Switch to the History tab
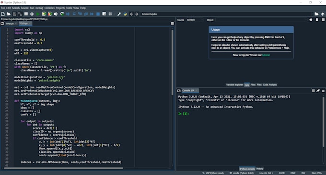This screenshot has height=175, width=326. pyautogui.click(x=260, y=169)
